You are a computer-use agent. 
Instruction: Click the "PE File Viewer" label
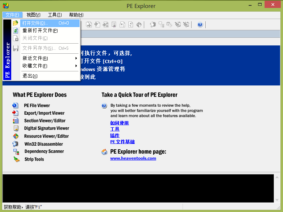(x=37, y=106)
